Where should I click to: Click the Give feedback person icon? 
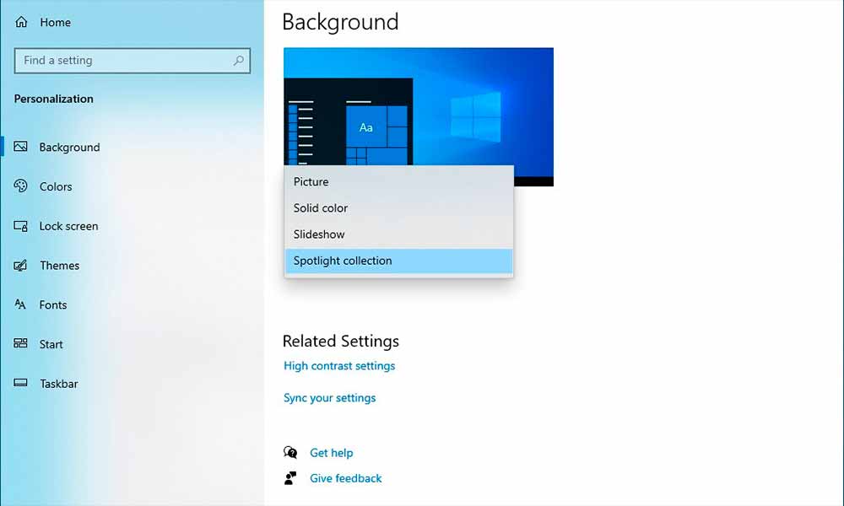pyautogui.click(x=290, y=477)
